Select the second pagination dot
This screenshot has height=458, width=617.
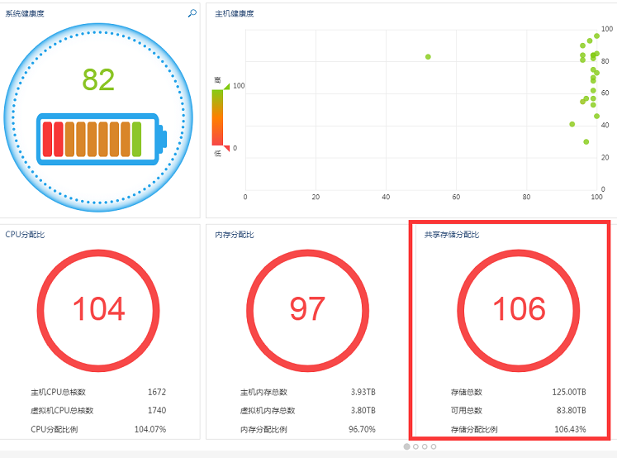coord(416,446)
